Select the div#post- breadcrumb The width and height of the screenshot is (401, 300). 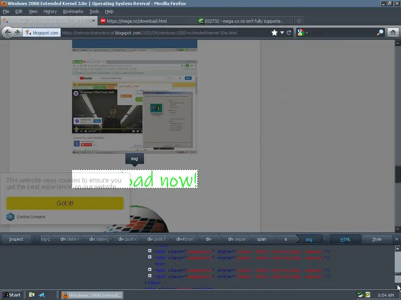tap(185, 239)
